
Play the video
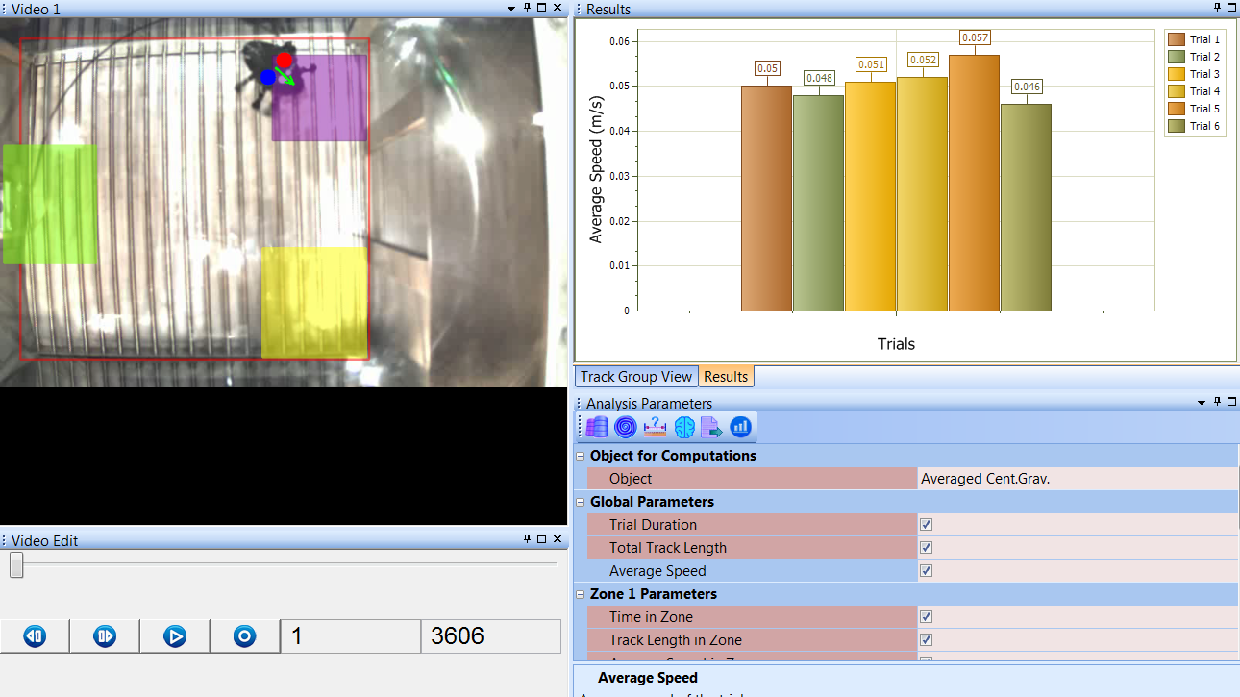point(175,636)
